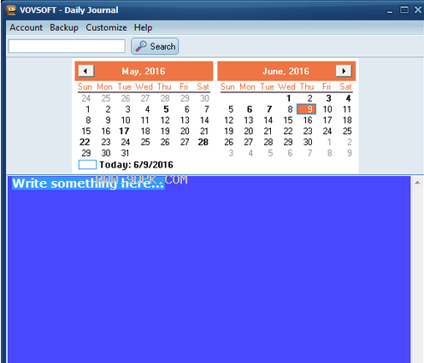The width and height of the screenshot is (424, 363).
Task: Open the Customize menu
Action: click(x=106, y=27)
